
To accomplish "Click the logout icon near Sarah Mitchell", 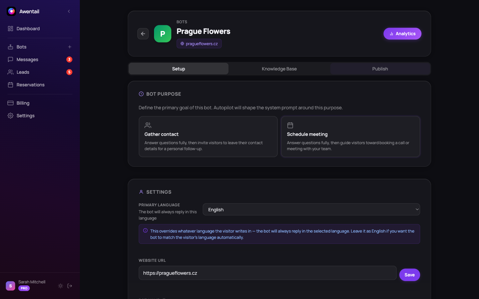I will (70, 286).
